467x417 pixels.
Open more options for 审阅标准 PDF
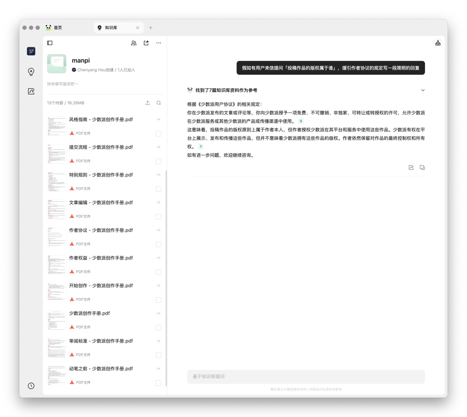[159, 341]
